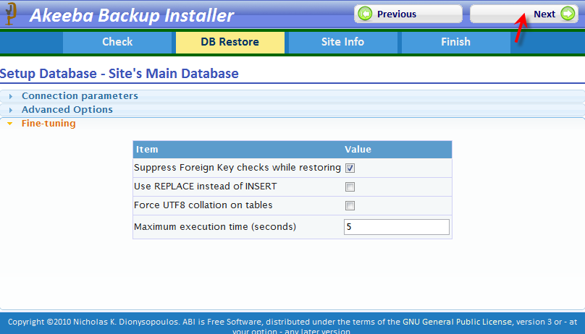The image size is (585, 334).
Task: Click the Akeeba Backup logo icon
Action: pyautogui.click(x=11, y=14)
